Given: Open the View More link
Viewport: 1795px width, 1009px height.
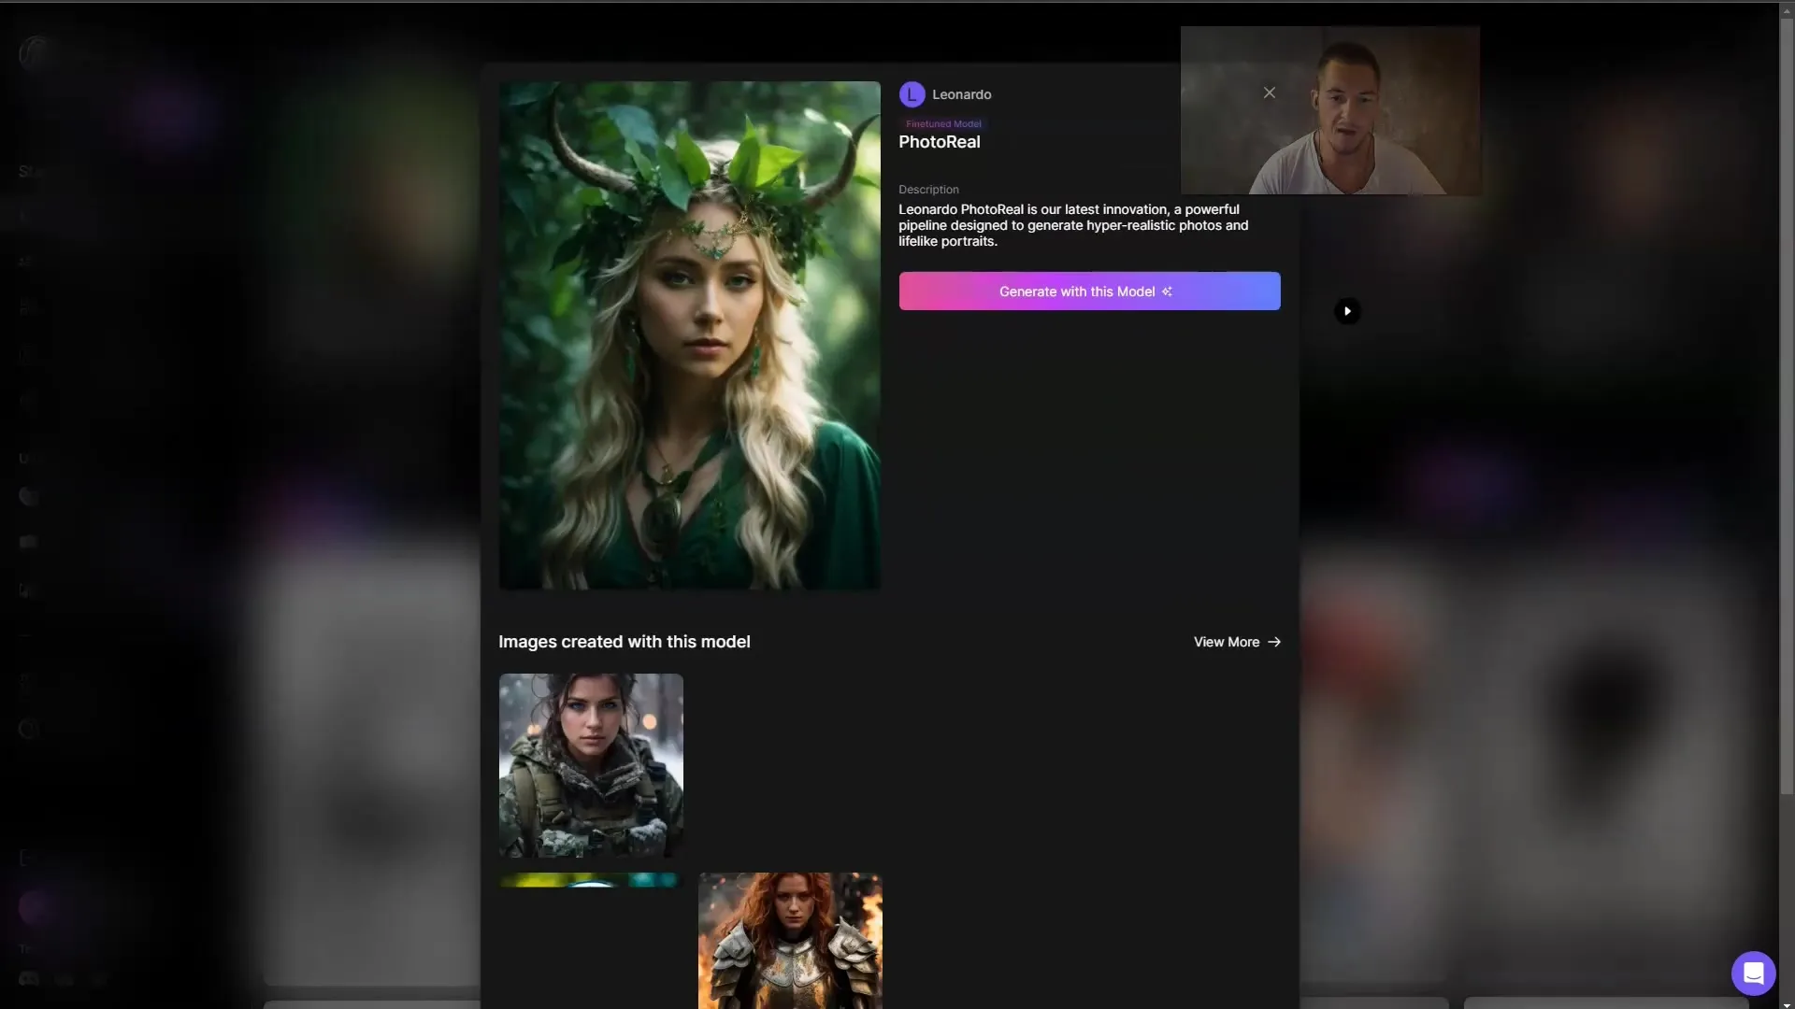Looking at the screenshot, I should point(1237,642).
